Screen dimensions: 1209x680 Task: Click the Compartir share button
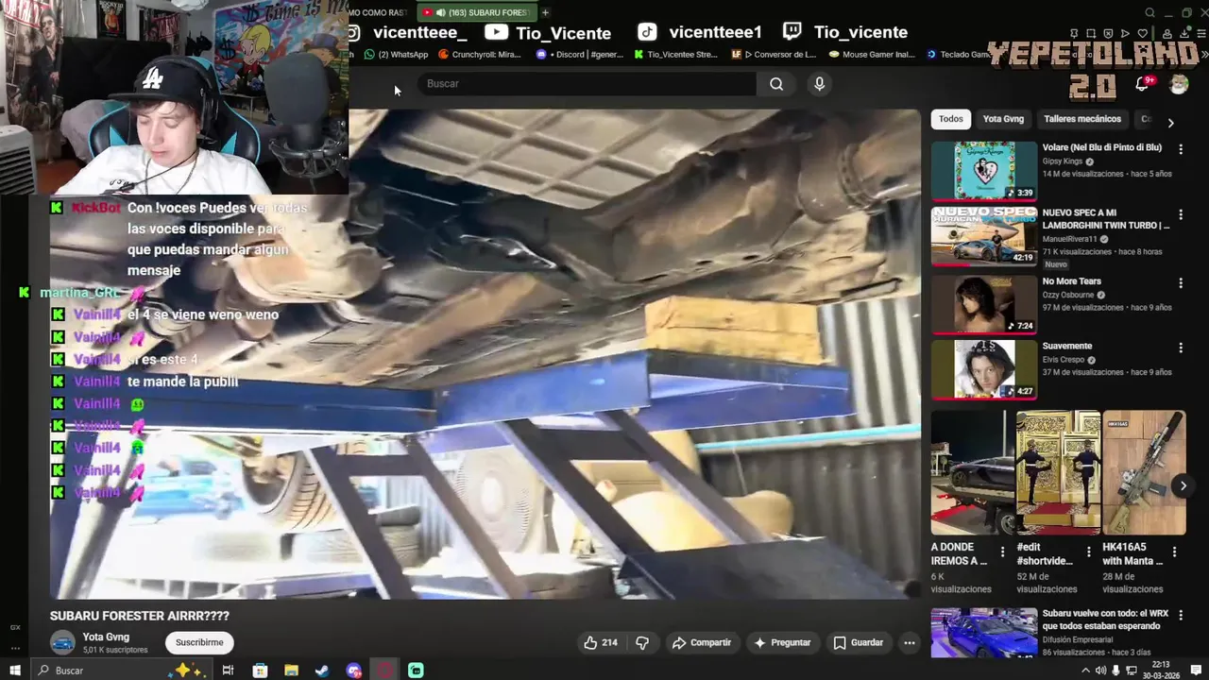(x=702, y=642)
